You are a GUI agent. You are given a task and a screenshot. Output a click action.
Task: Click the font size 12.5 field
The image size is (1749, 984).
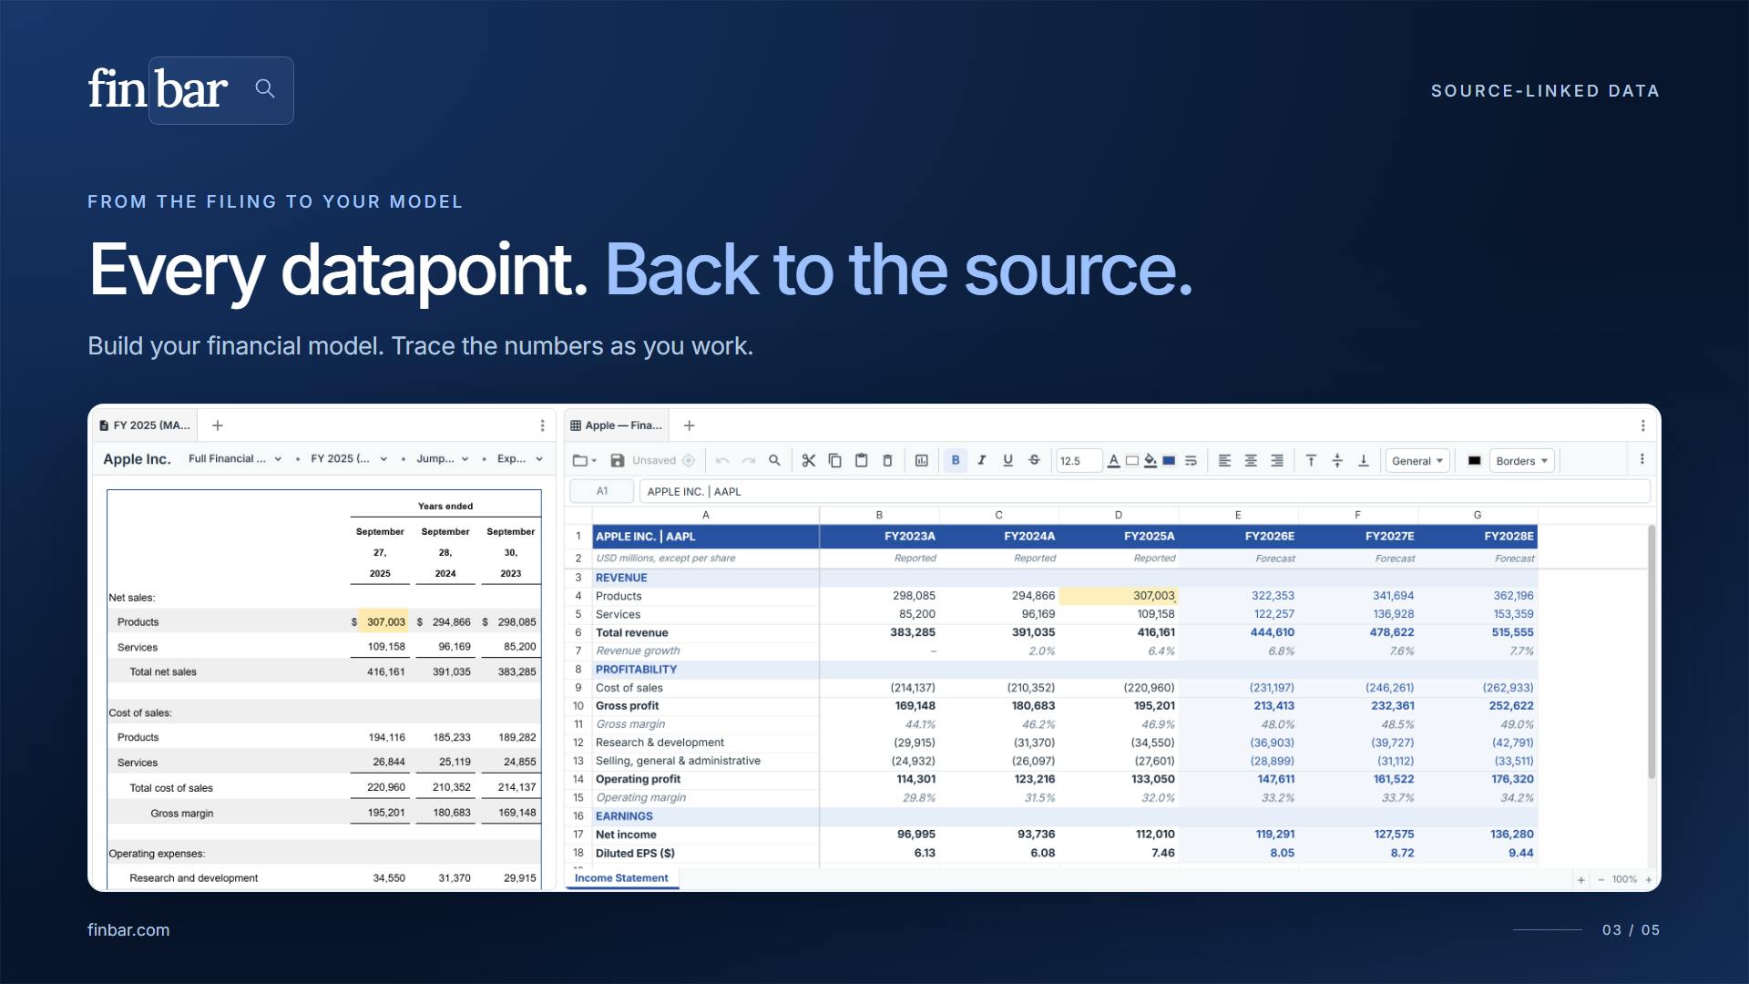tap(1078, 461)
